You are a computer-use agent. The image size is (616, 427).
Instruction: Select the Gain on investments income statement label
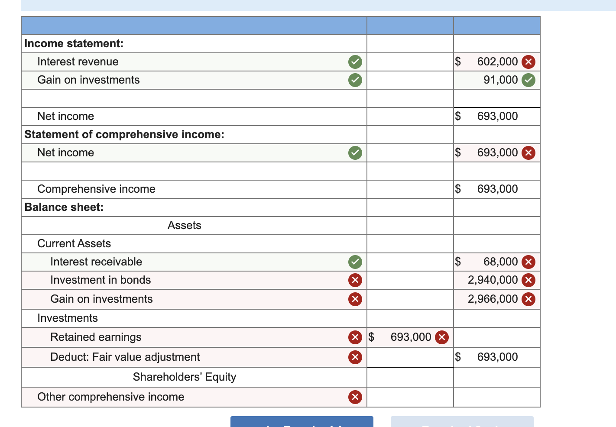[x=88, y=80]
